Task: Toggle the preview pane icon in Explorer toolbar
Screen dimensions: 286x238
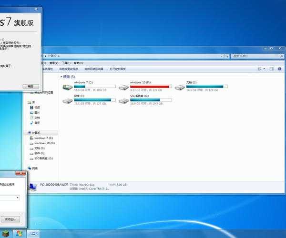Action: point(272,69)
